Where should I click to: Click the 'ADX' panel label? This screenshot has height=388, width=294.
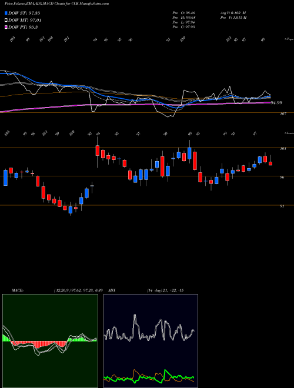click(x=112, y=290)
